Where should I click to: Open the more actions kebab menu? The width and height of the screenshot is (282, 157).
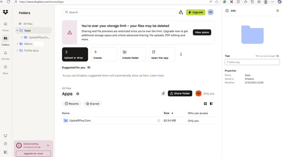(181, 55)
